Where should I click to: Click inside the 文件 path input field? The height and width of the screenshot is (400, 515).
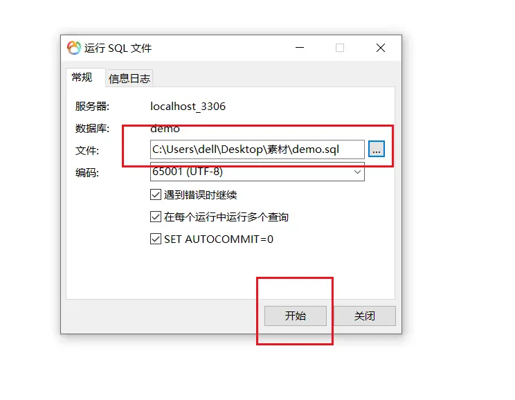257,149
